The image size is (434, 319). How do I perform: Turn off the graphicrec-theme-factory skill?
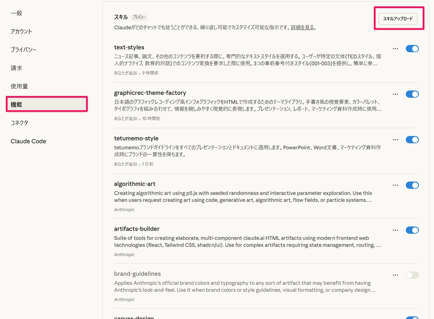[x=412, y=94]
